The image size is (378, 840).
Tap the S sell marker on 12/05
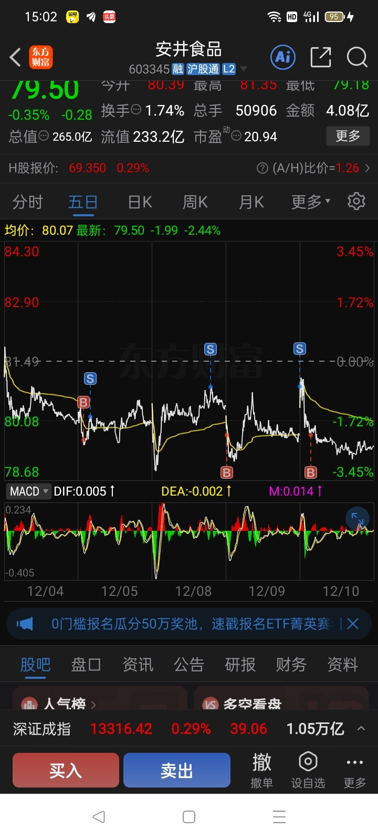90,379
